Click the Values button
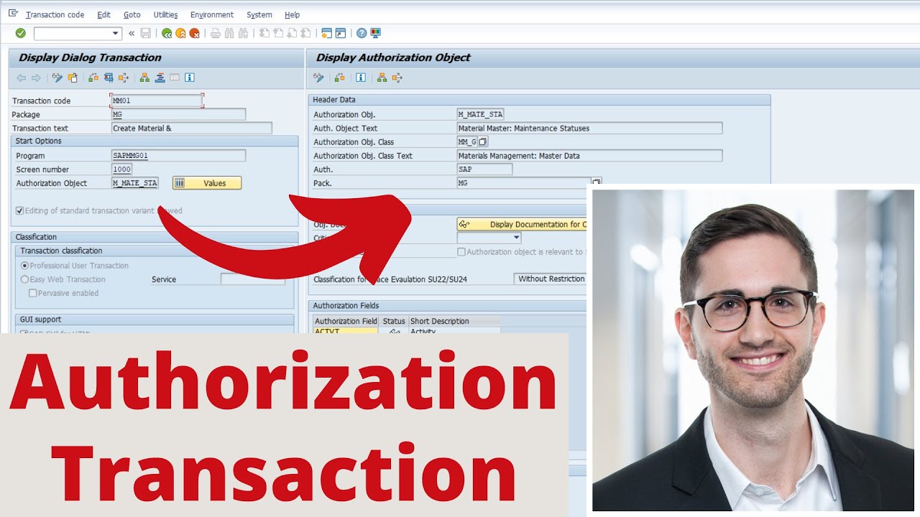The image size is (920, 517). point(207,183)
